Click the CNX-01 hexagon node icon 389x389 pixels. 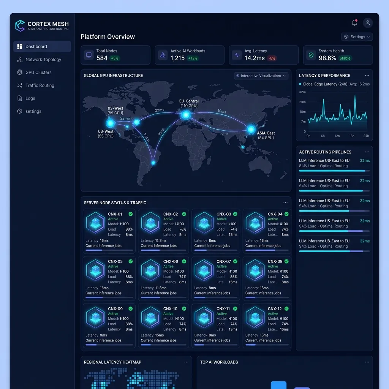(x=95, y=223)
